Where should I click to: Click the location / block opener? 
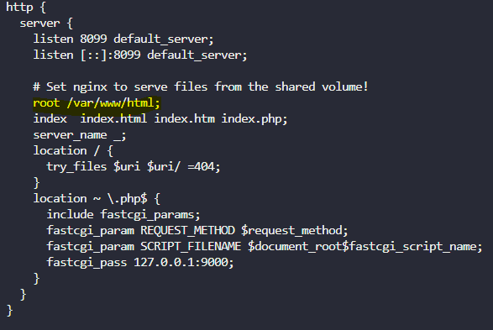(x=73, y=151)
